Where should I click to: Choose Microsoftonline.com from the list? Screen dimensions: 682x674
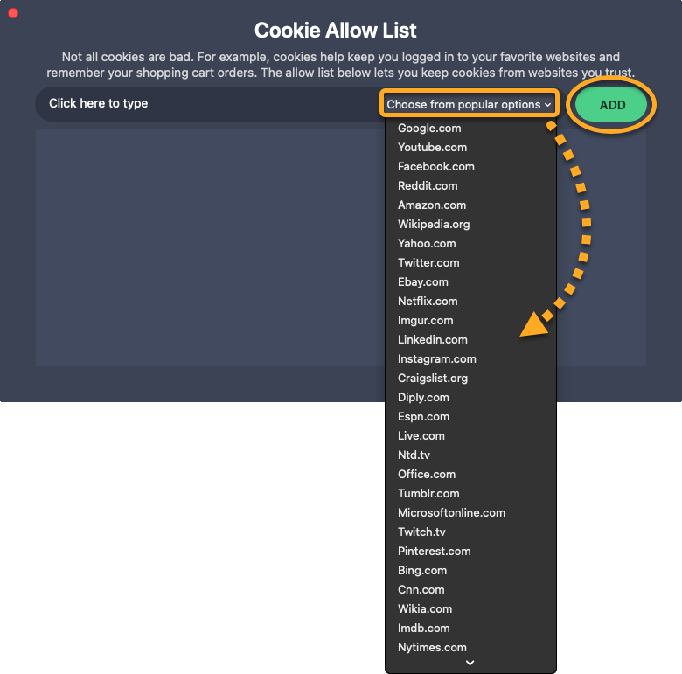coord(451,513)
